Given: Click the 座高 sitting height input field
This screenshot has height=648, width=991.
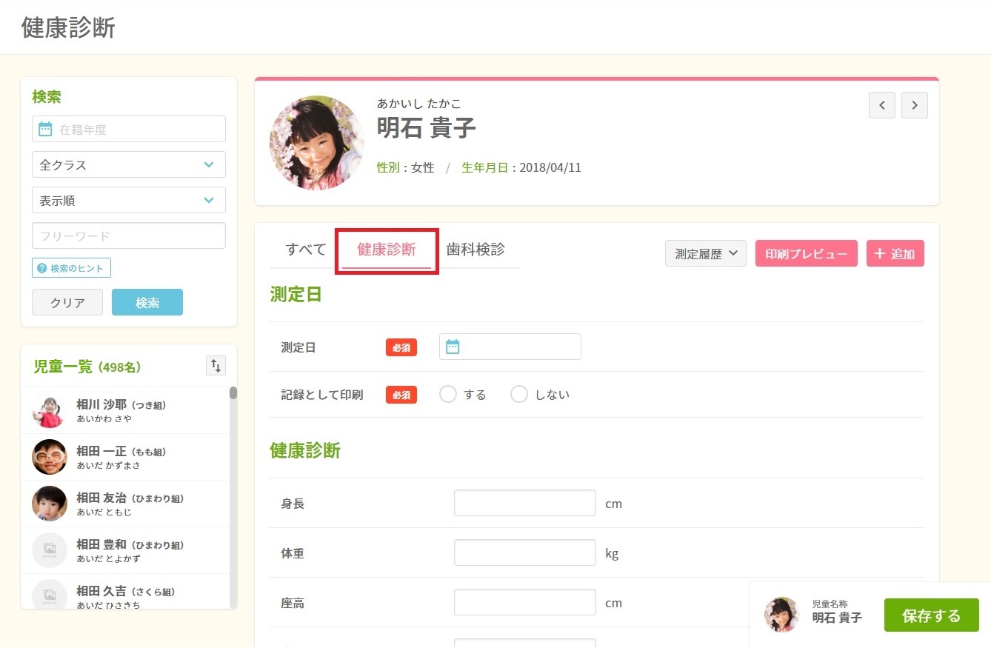Looking at the screenshot, I should (x=525, y=602).
